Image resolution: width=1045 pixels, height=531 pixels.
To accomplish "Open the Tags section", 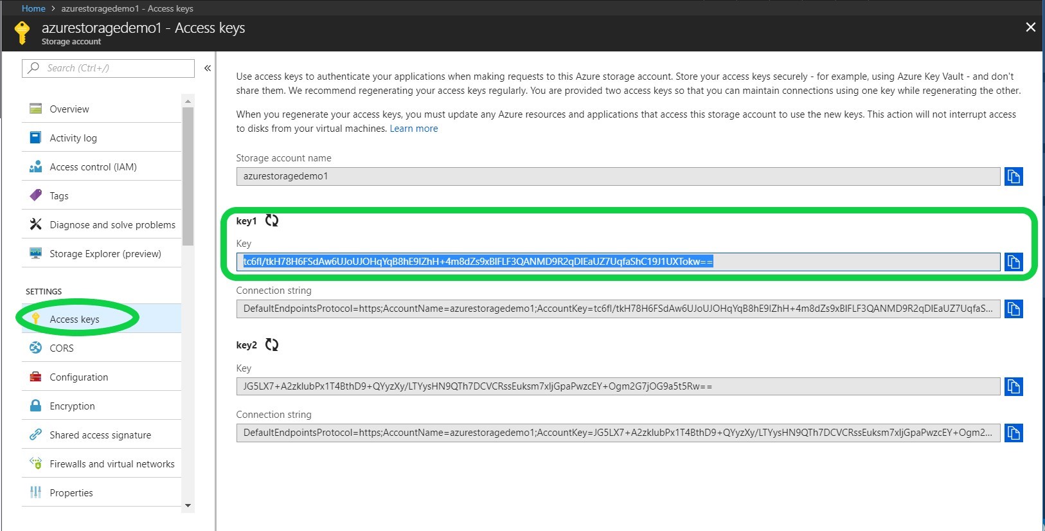I will point(102,195).
